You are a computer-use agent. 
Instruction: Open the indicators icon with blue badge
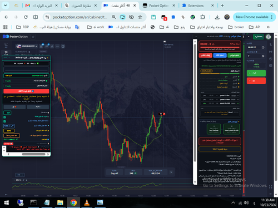click(47, 46)
